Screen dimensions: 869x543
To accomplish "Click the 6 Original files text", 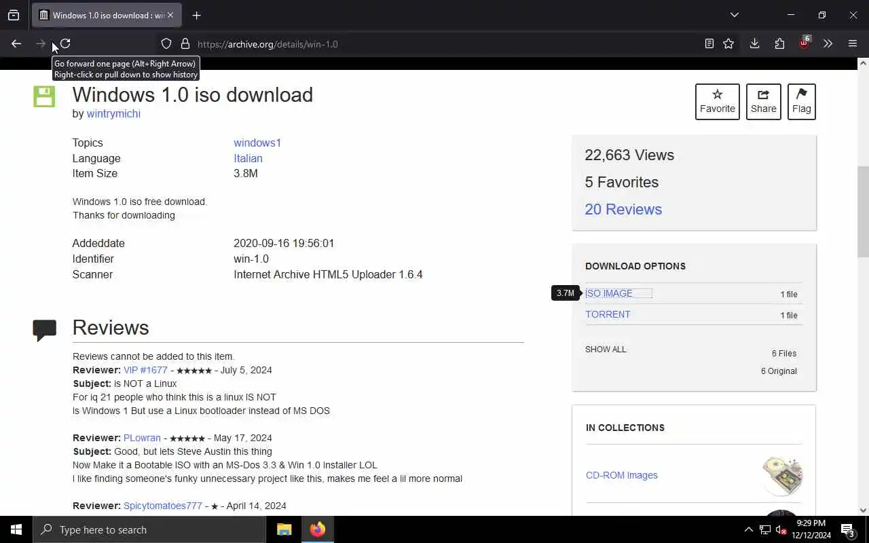I will pos(779,371).
